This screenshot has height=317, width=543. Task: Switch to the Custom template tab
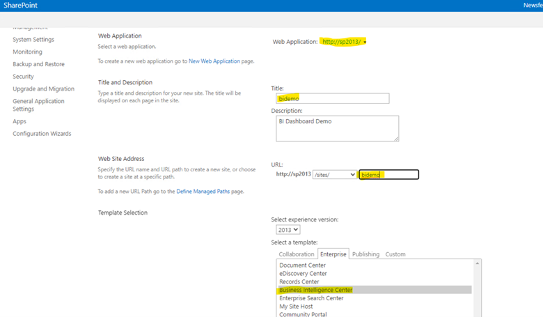click(x=395, y=254)
